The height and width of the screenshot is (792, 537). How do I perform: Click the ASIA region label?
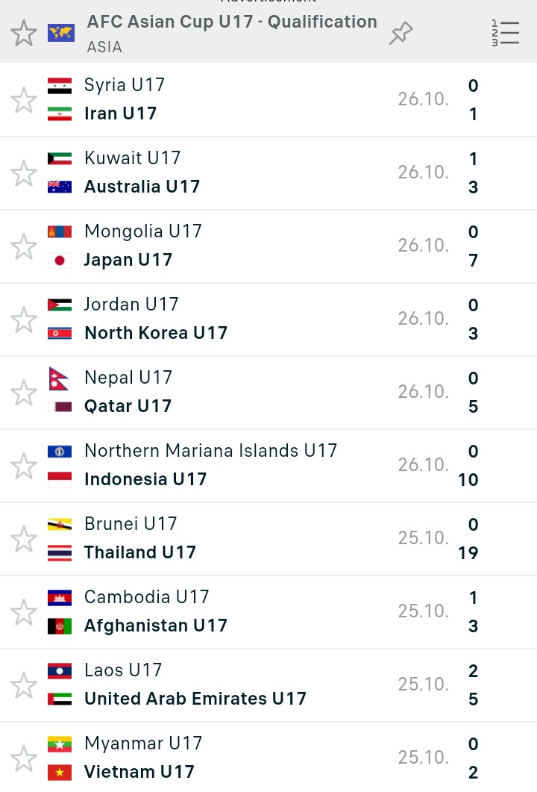pyautogui.click(x=104, y=47)
